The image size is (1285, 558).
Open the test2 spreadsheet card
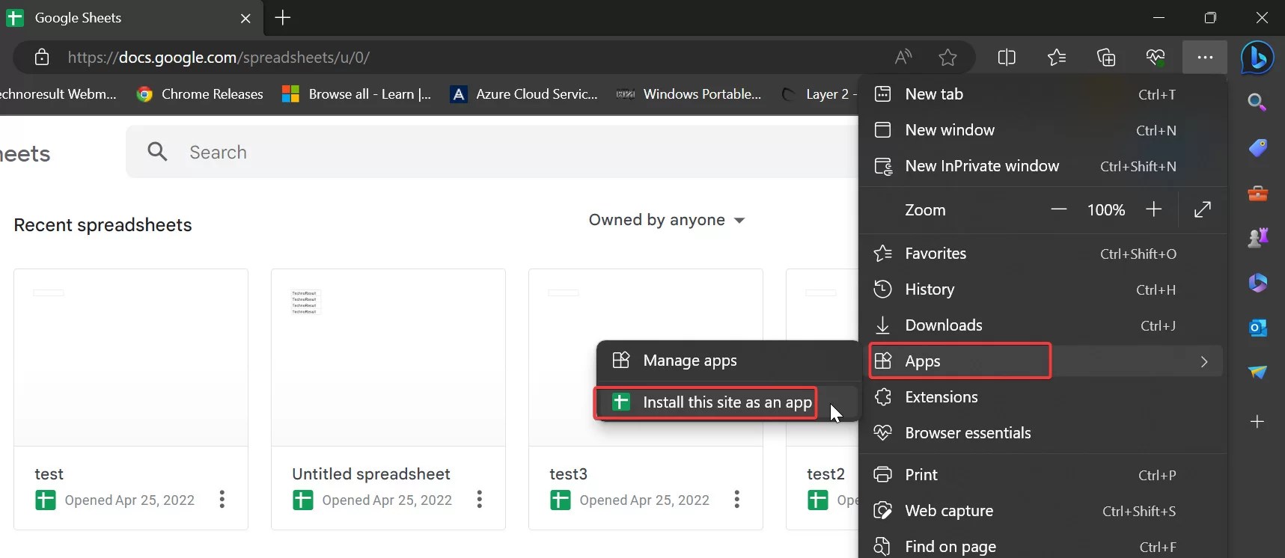point(822,399)
